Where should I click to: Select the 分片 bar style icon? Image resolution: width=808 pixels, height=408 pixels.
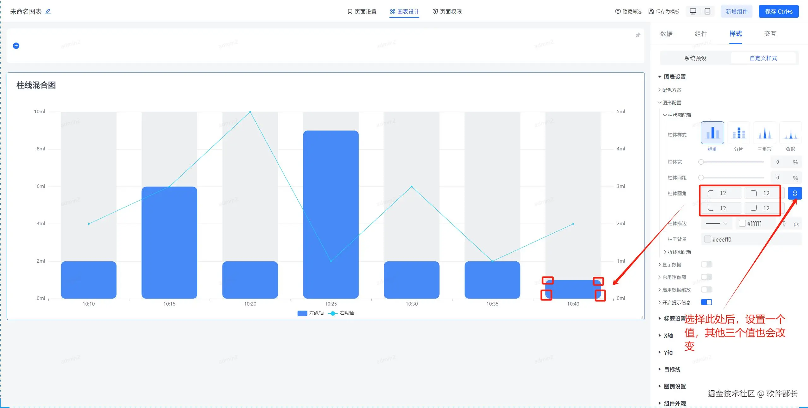[x=738, y=133]
